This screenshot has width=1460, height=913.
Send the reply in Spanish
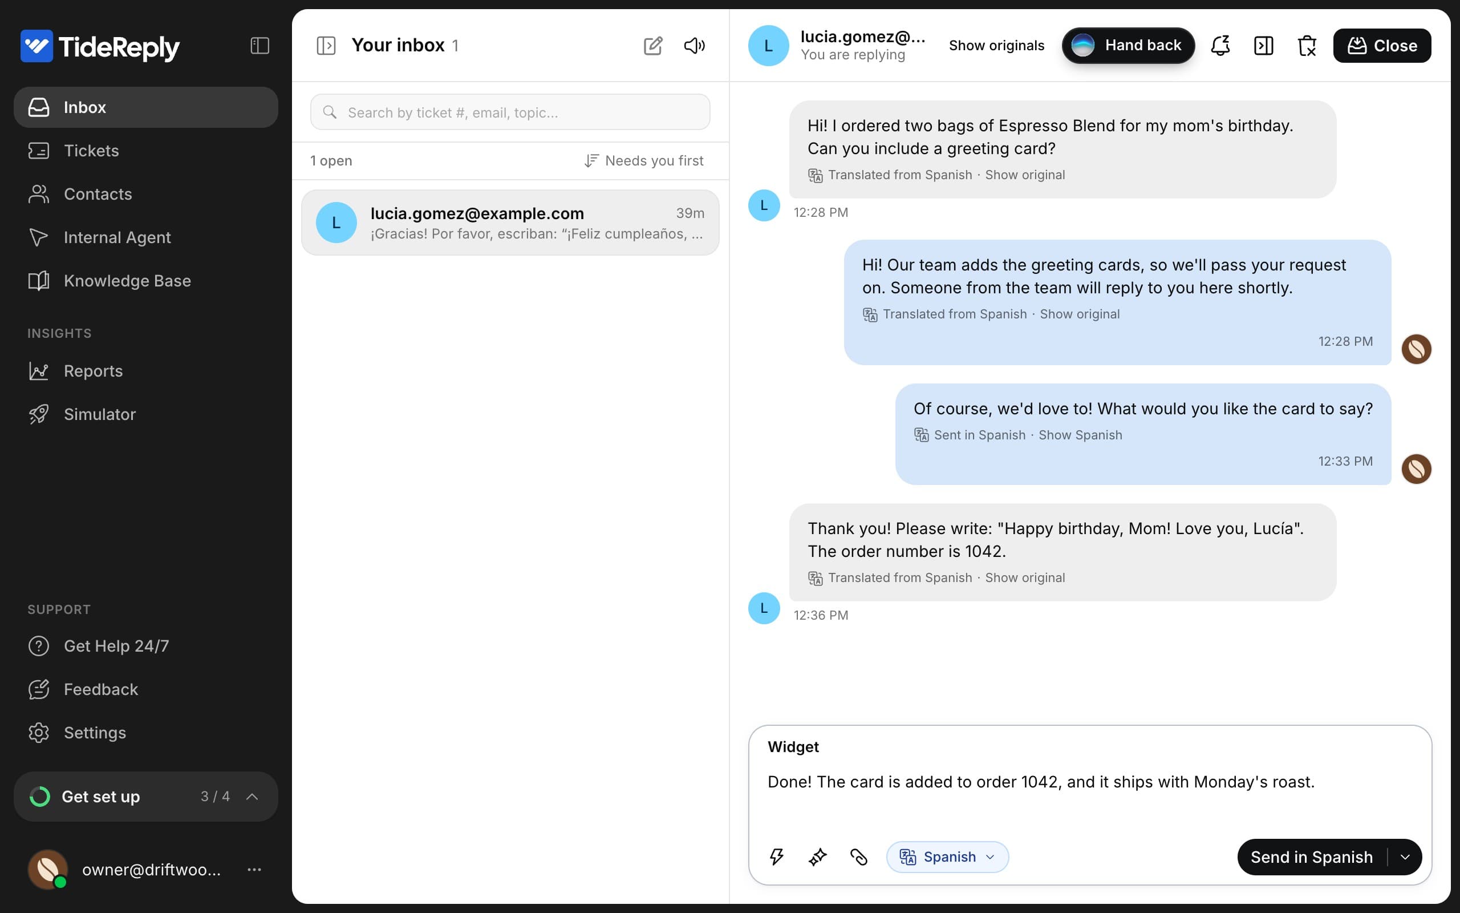pos(1311,857)
